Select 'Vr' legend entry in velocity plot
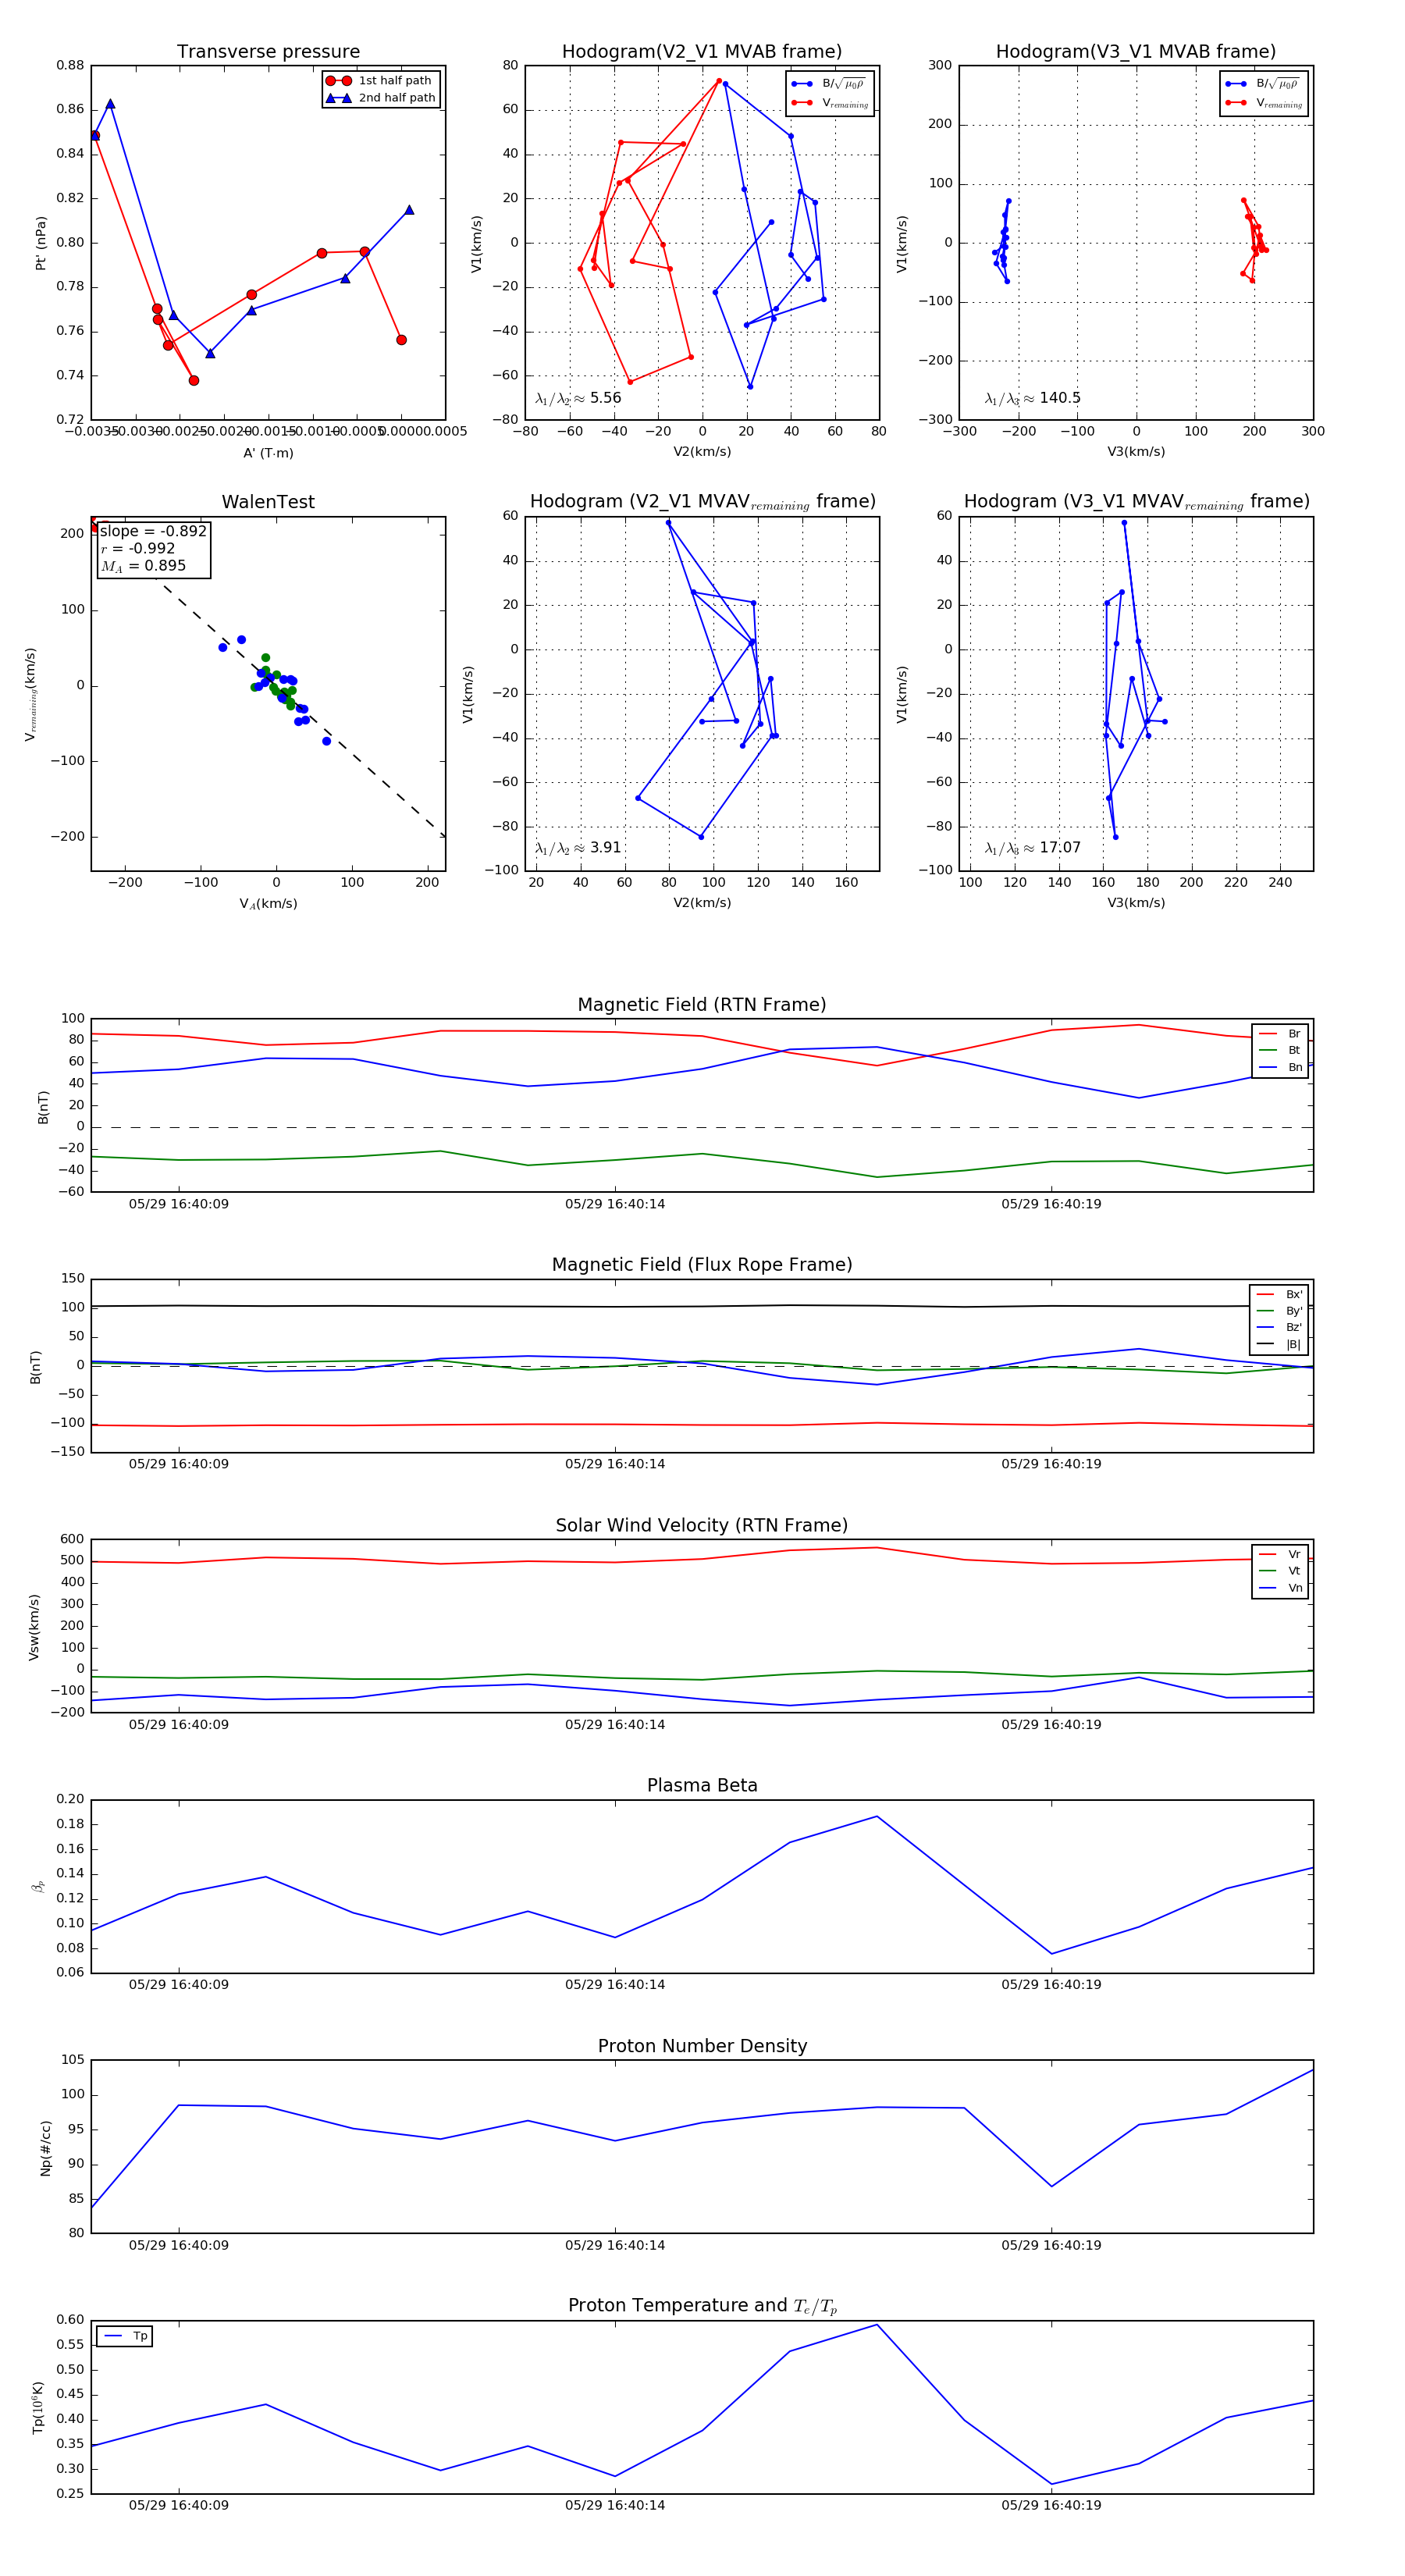1405x2576 pixels. click(1280, 1554)
